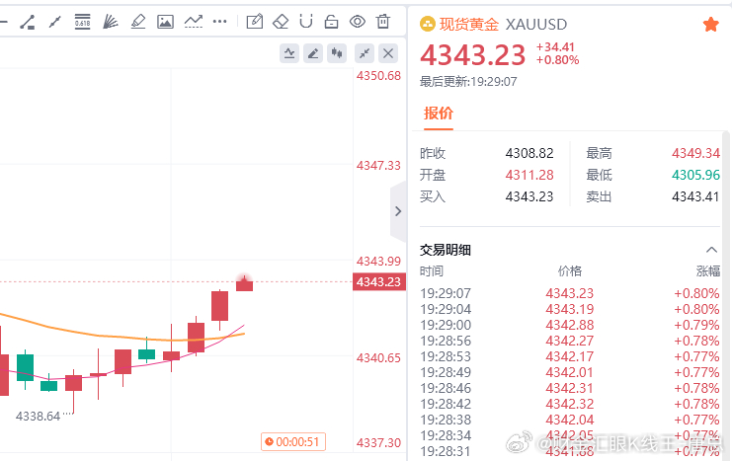Image resolution: width=732 pixels, height=461 pixels.
Task: Select the 19:29:04 trade row
Action: pos(570,309)
